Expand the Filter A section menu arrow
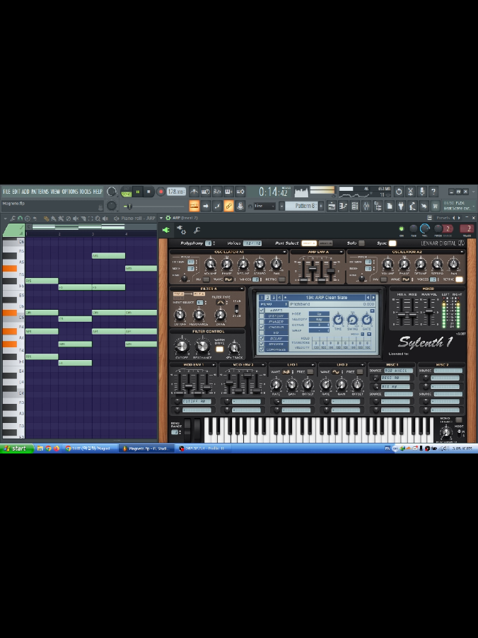The height and width of the screenshot is (638, 478). (x=242, y=289)
